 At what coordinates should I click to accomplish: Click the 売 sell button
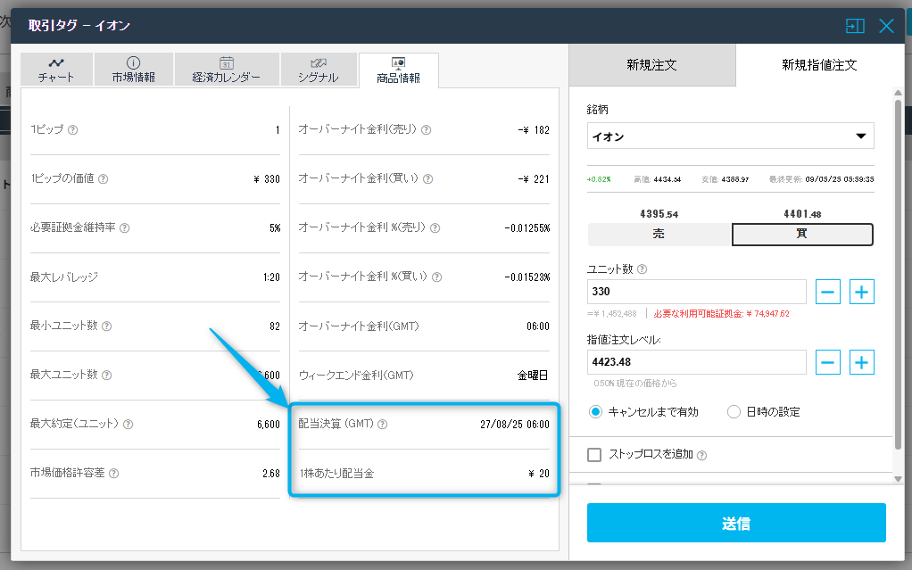(x=659, y=234)
